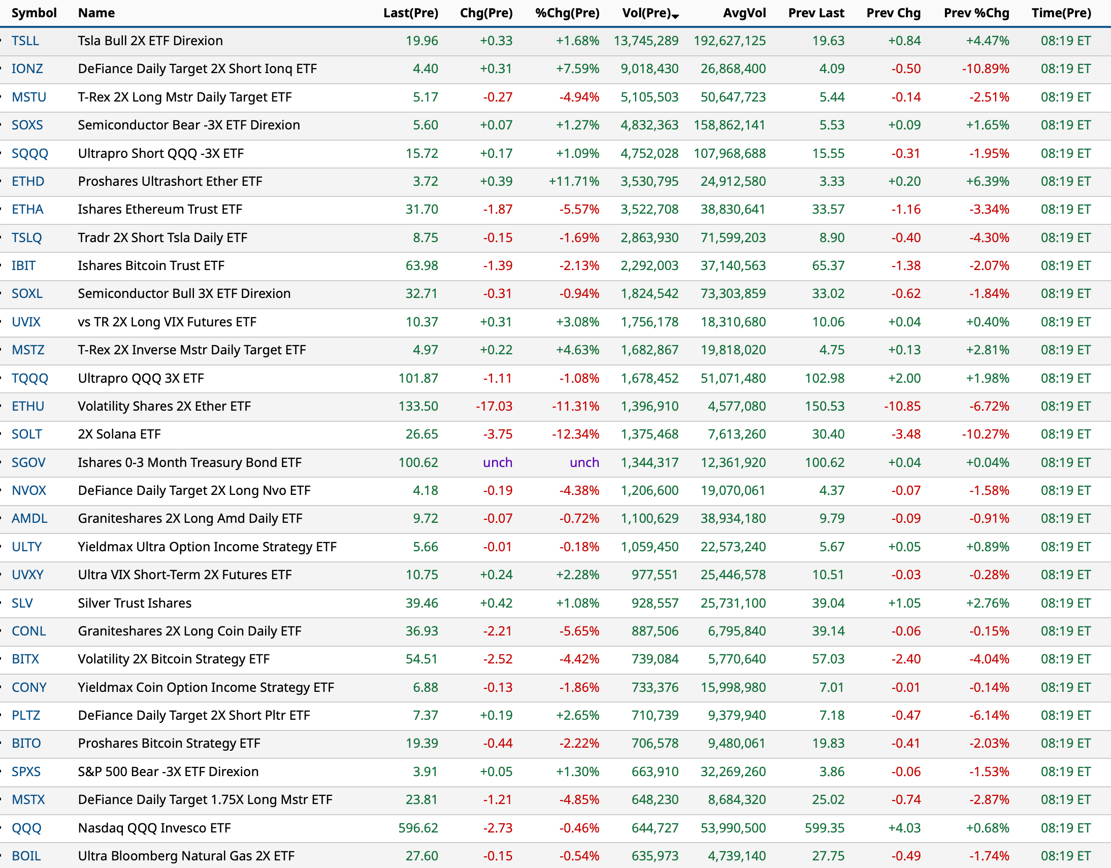Select the Silver Trust Ishares row

pos(134,603)
